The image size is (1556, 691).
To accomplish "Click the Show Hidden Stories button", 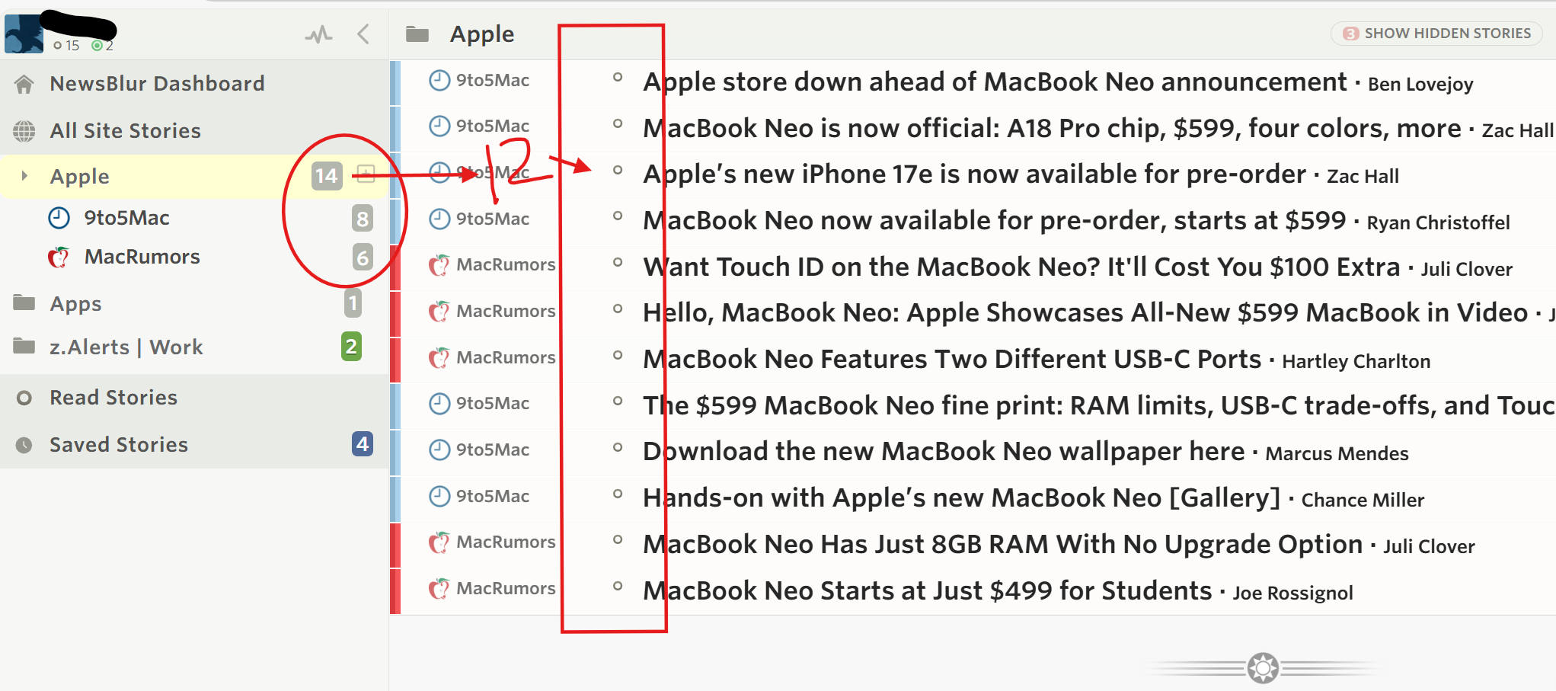I will point(1436,34).
